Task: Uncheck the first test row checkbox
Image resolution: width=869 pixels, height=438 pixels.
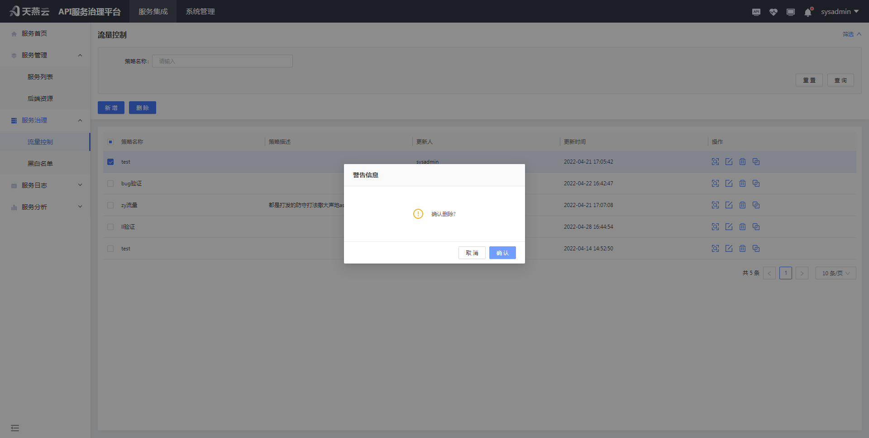Action: (110, 162)
